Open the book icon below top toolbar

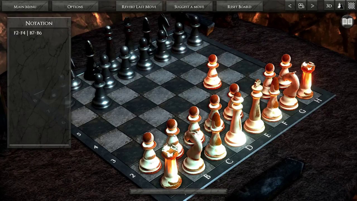point(347,22)
